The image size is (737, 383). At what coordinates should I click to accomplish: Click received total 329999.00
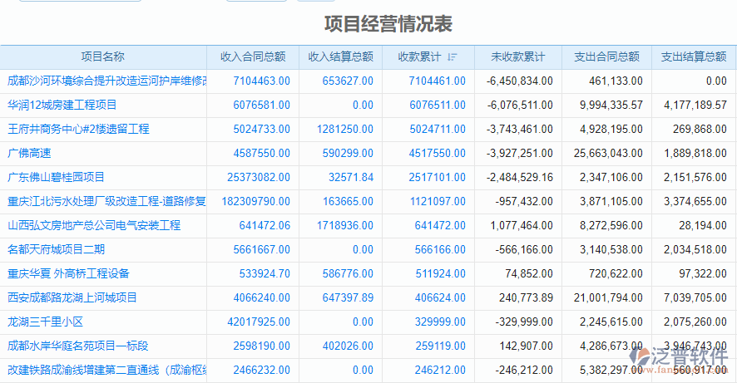tap(440, 322)
